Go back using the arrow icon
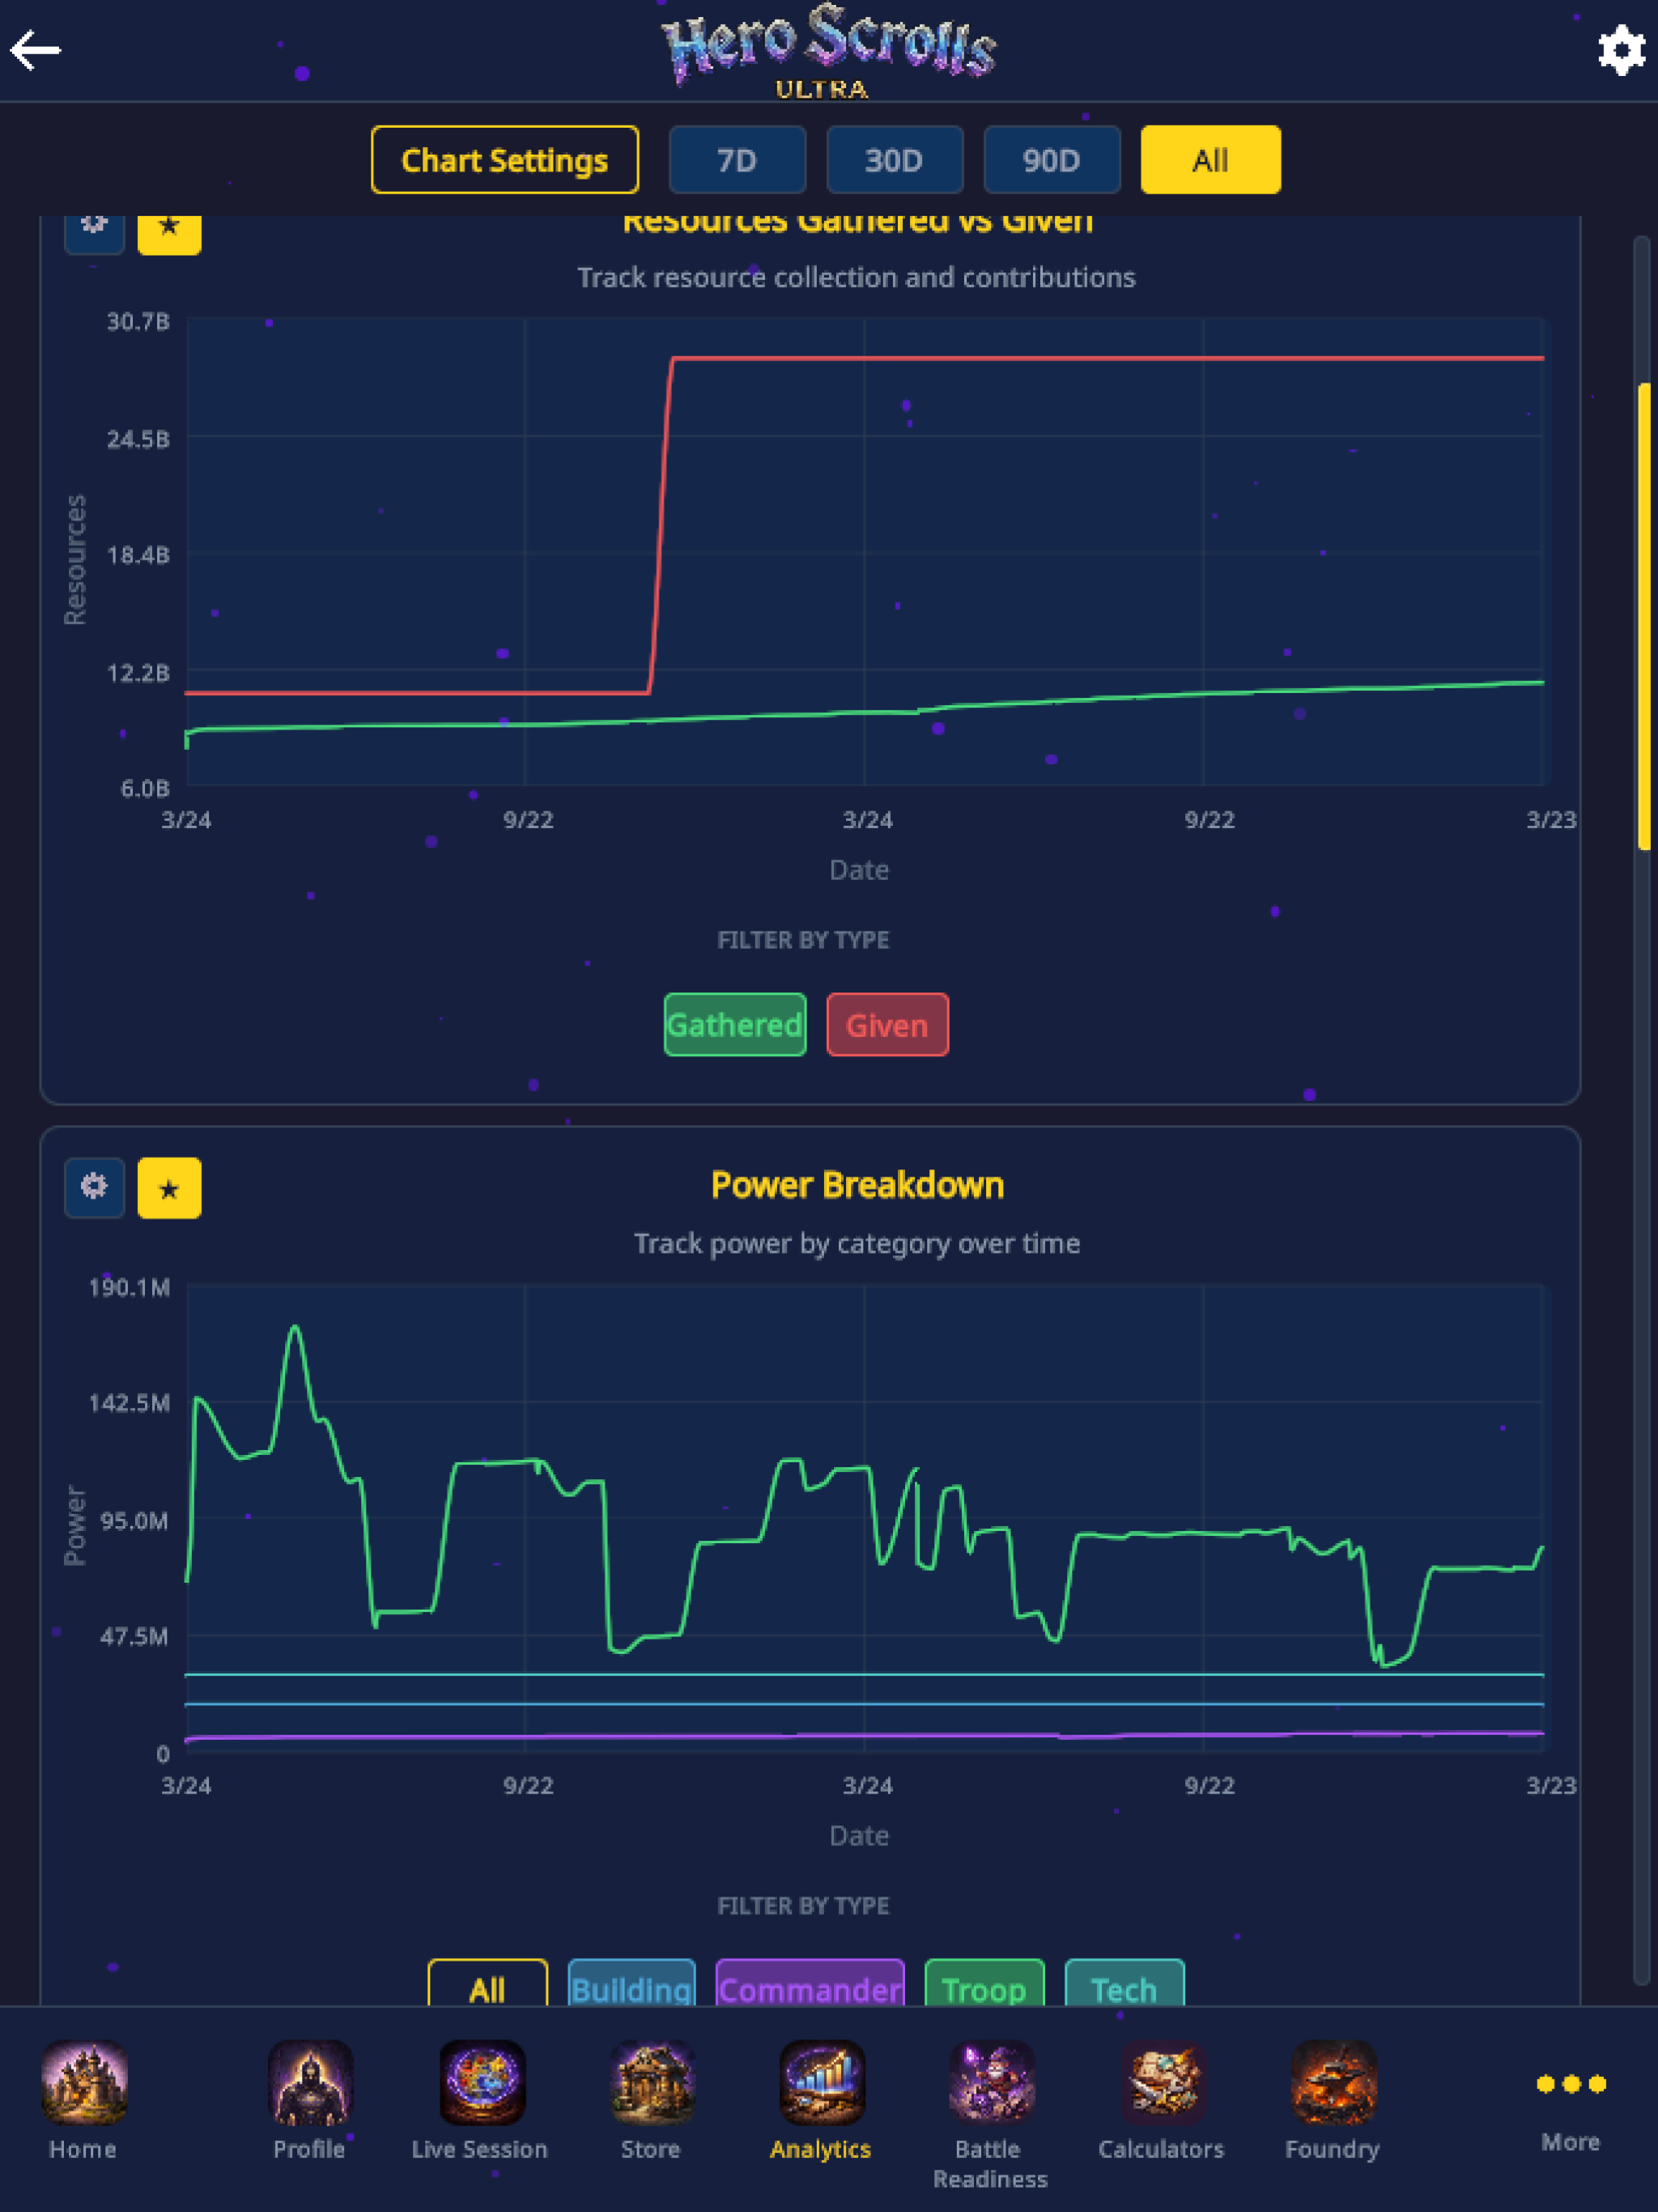The height and width of the screenshot is (2212, 1658). tap(36, 50)
